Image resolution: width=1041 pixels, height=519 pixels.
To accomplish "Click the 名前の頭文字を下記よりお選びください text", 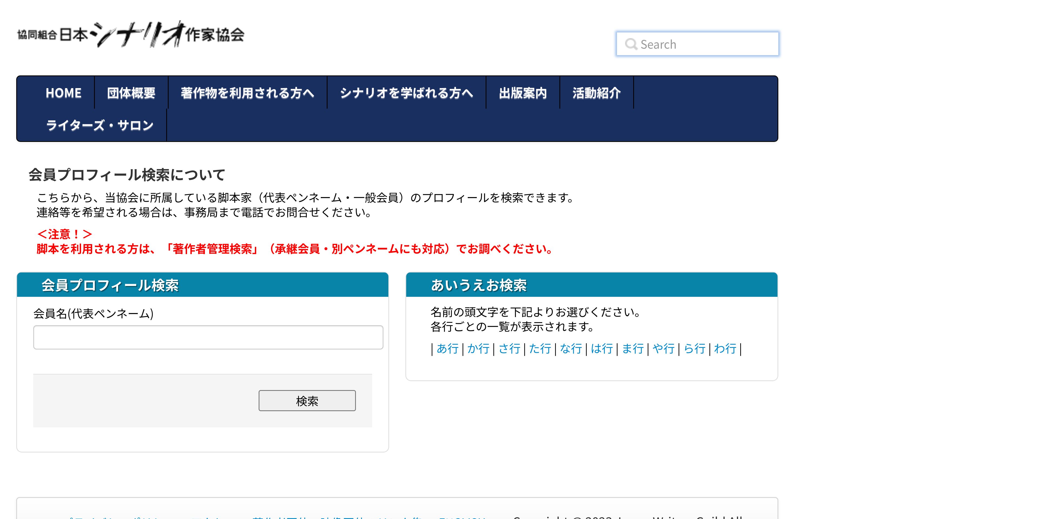I will tap(535, 312).
